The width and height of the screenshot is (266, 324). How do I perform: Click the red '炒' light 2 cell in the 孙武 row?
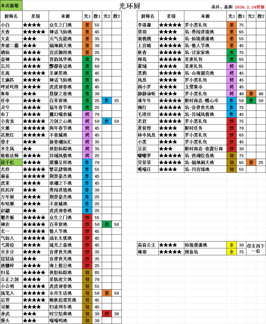click(x=107, y=314)
